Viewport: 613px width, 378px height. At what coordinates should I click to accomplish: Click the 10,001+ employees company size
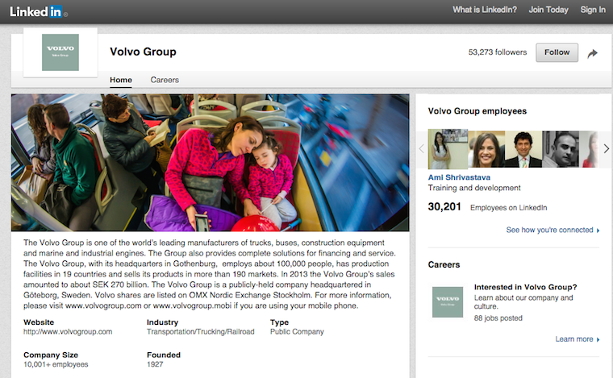(56, 365)
